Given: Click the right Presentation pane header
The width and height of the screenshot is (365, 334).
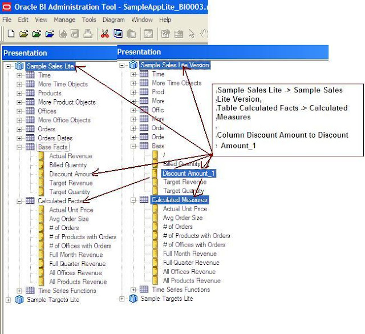Looking at the screenshot, I should click(222, 52).
